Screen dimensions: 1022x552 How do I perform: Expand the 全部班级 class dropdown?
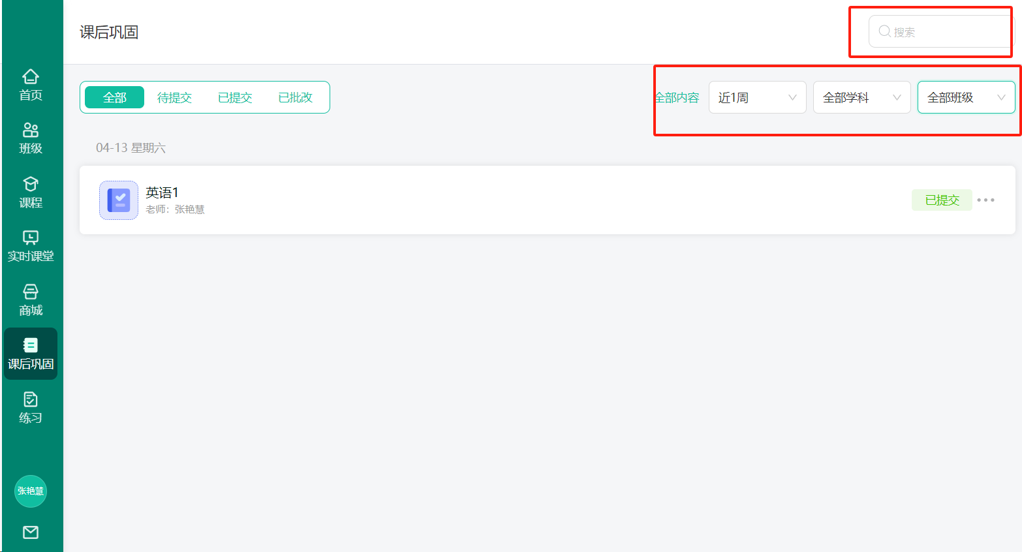coord(967,97)
